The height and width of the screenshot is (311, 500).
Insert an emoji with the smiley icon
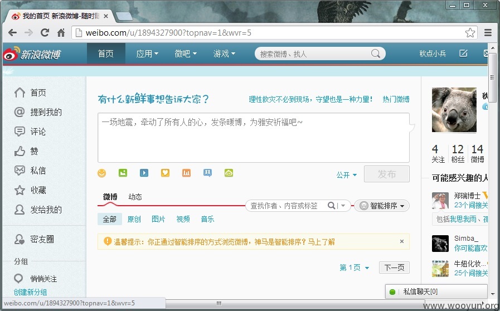click(101, 173)
